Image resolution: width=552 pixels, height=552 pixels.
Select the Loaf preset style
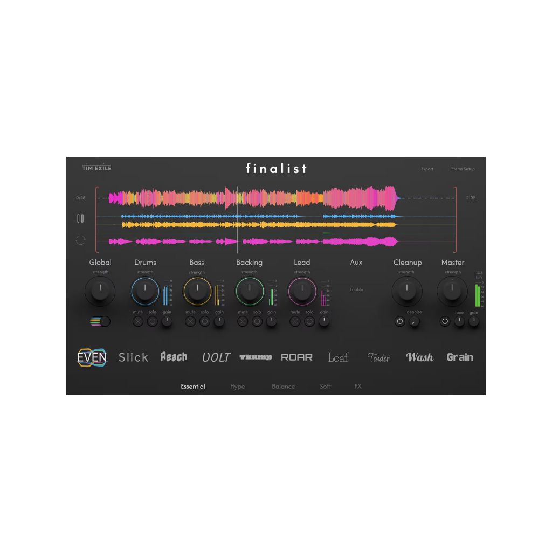point(338,357)
